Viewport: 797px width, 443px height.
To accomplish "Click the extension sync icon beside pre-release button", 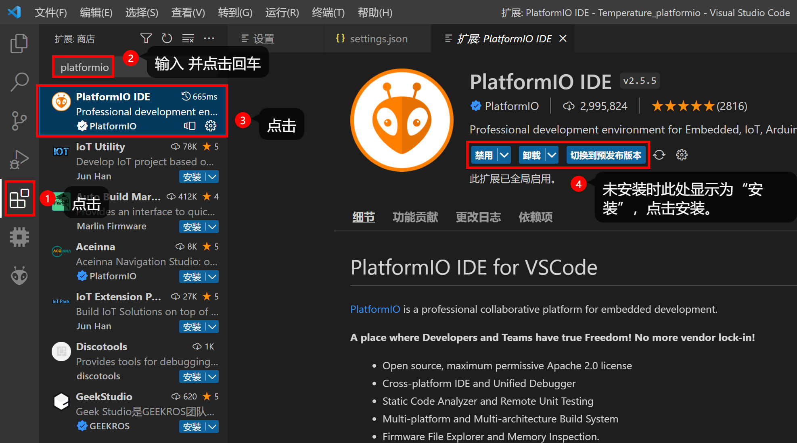I will click(659, 155).
